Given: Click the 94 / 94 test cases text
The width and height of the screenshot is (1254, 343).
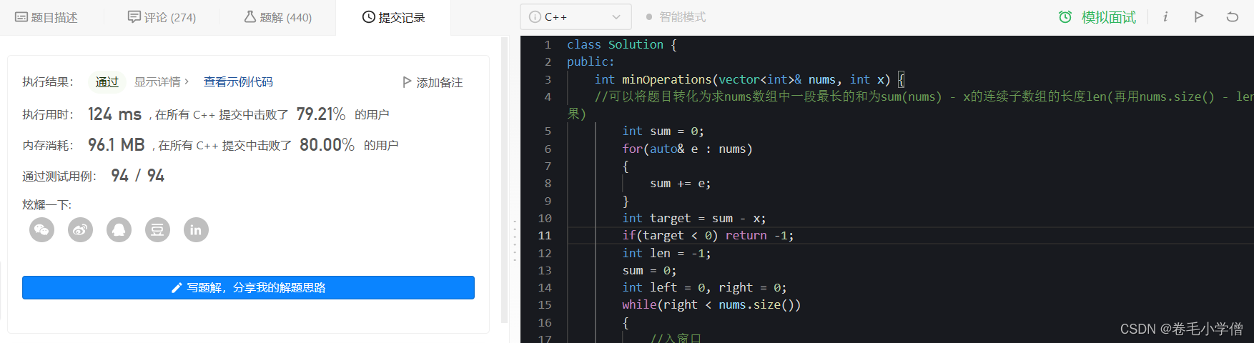Looking at the screenshot, I should [138, 176].
